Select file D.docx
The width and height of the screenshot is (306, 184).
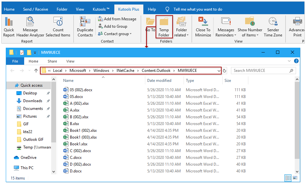click(x=76, y=171)
